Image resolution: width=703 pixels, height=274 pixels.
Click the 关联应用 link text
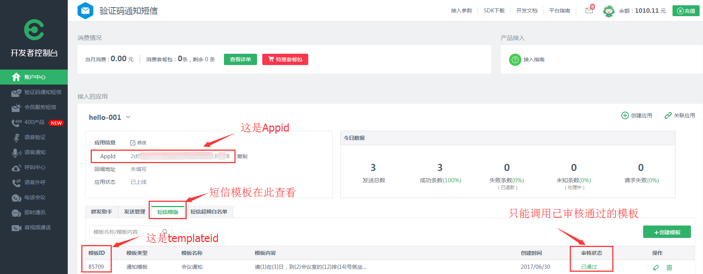(x=685, y=115)
